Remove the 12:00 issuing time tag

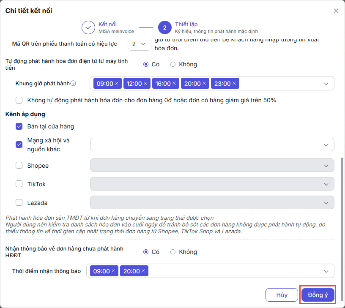(x=145, y=84)
